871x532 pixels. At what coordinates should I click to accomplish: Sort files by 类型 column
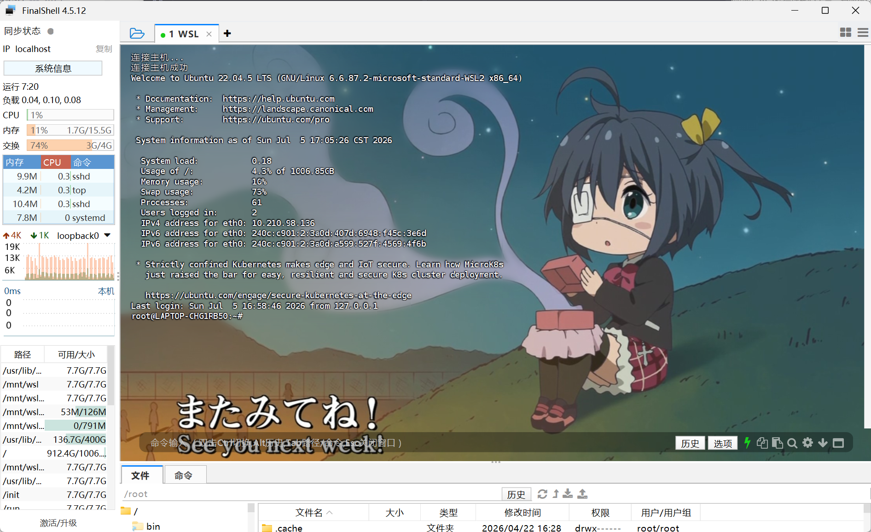448,513
